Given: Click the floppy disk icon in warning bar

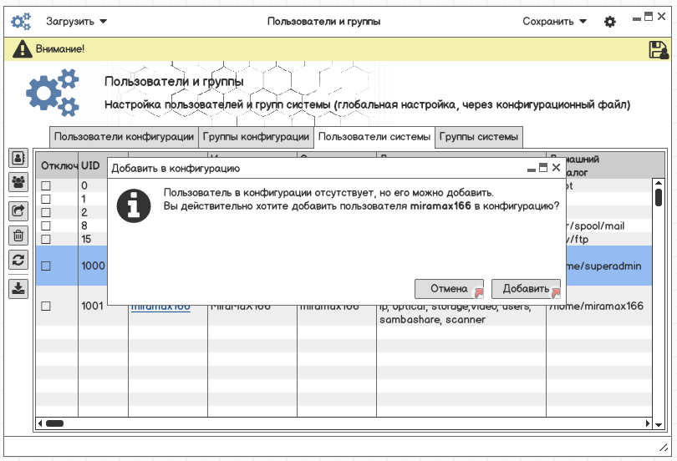Looking at the screenshot, I should click(x=658, y=49).
